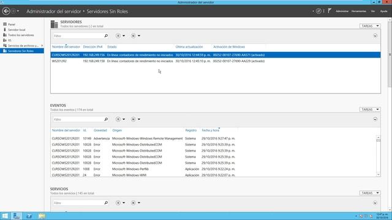Click the Servidores filter input field
392x220 pixels.
(78, 36)
